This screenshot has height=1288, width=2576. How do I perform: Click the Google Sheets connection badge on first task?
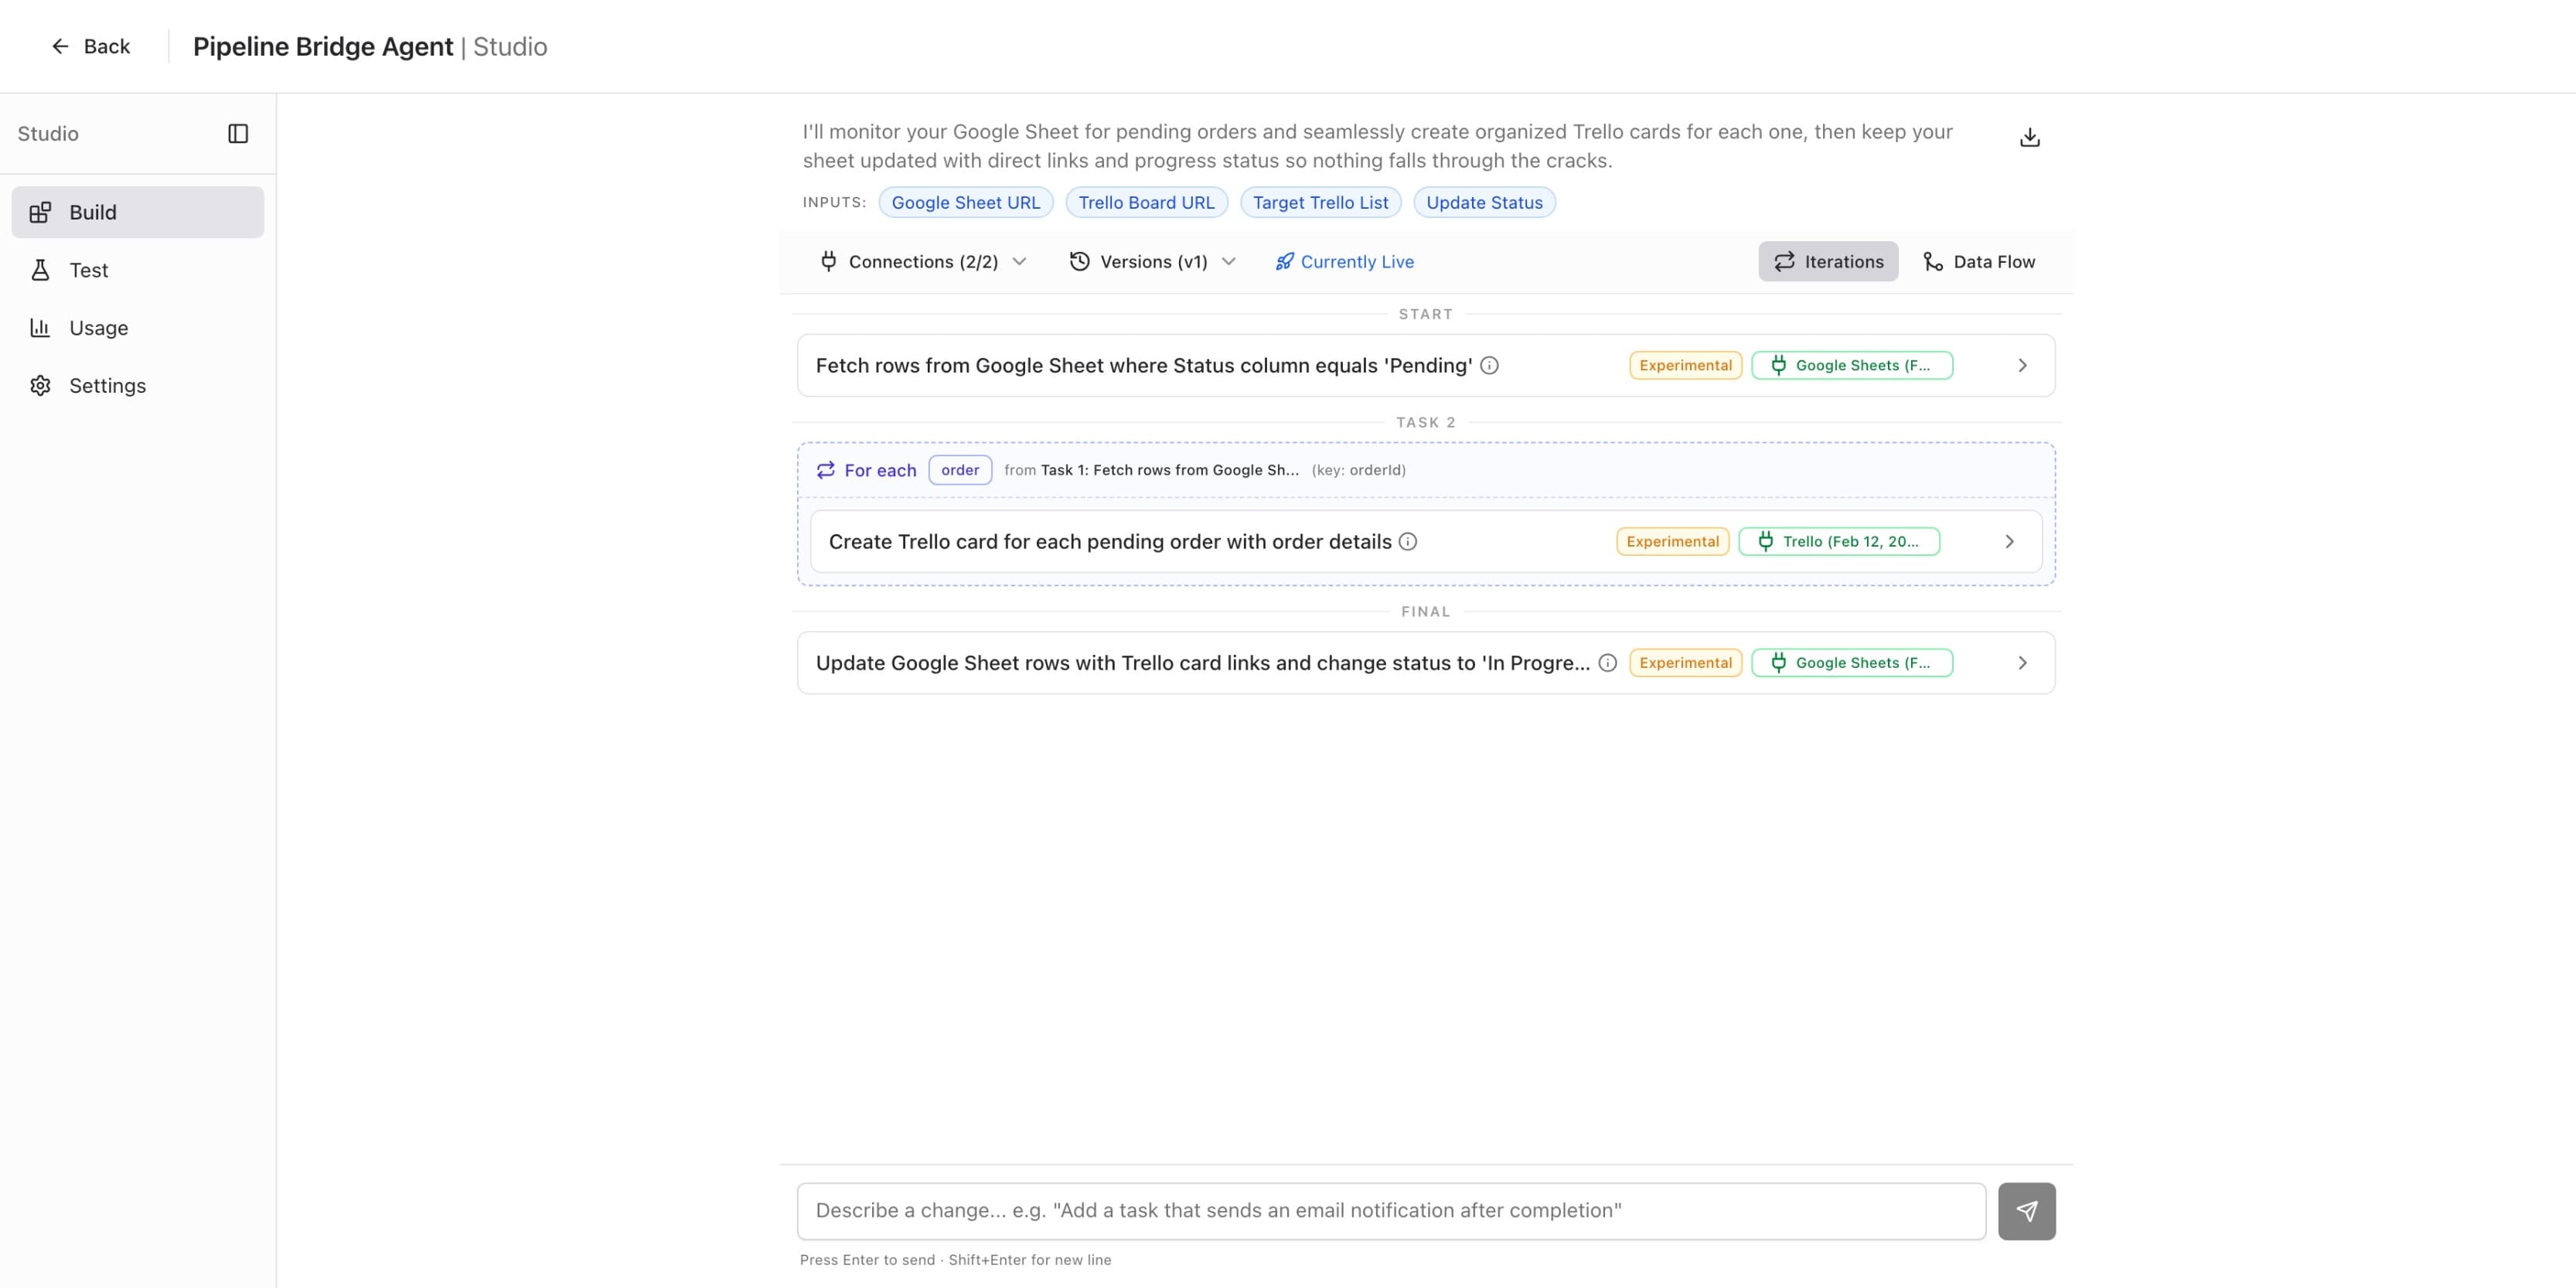tap(1851, 365)
